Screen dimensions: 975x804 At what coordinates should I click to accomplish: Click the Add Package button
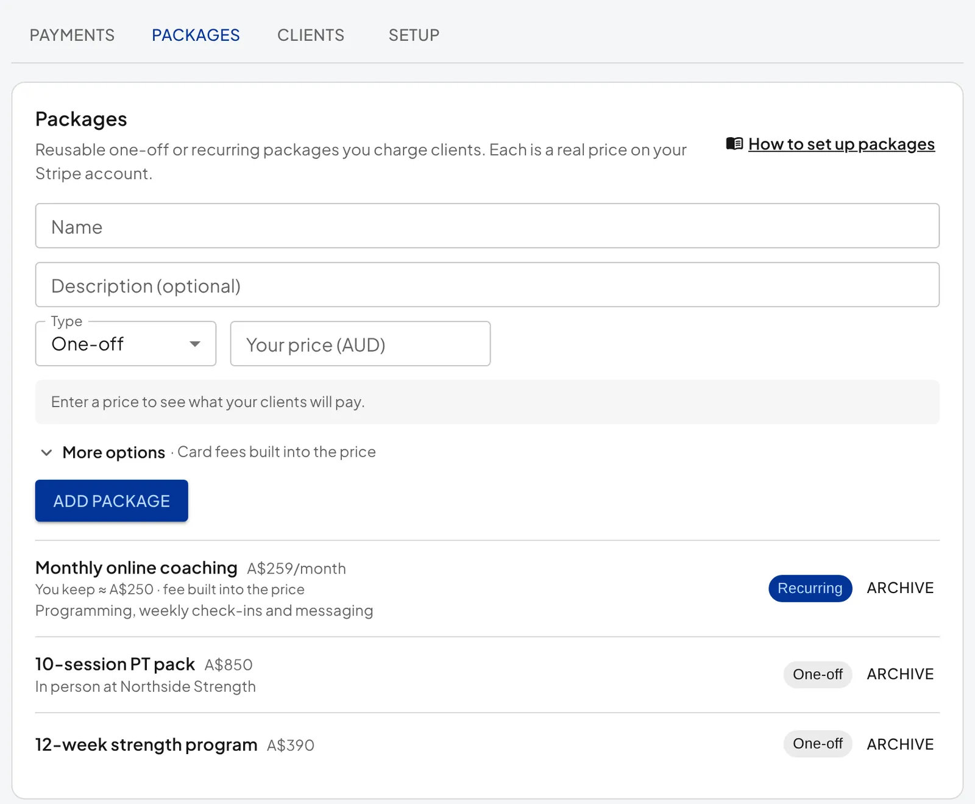112,501
